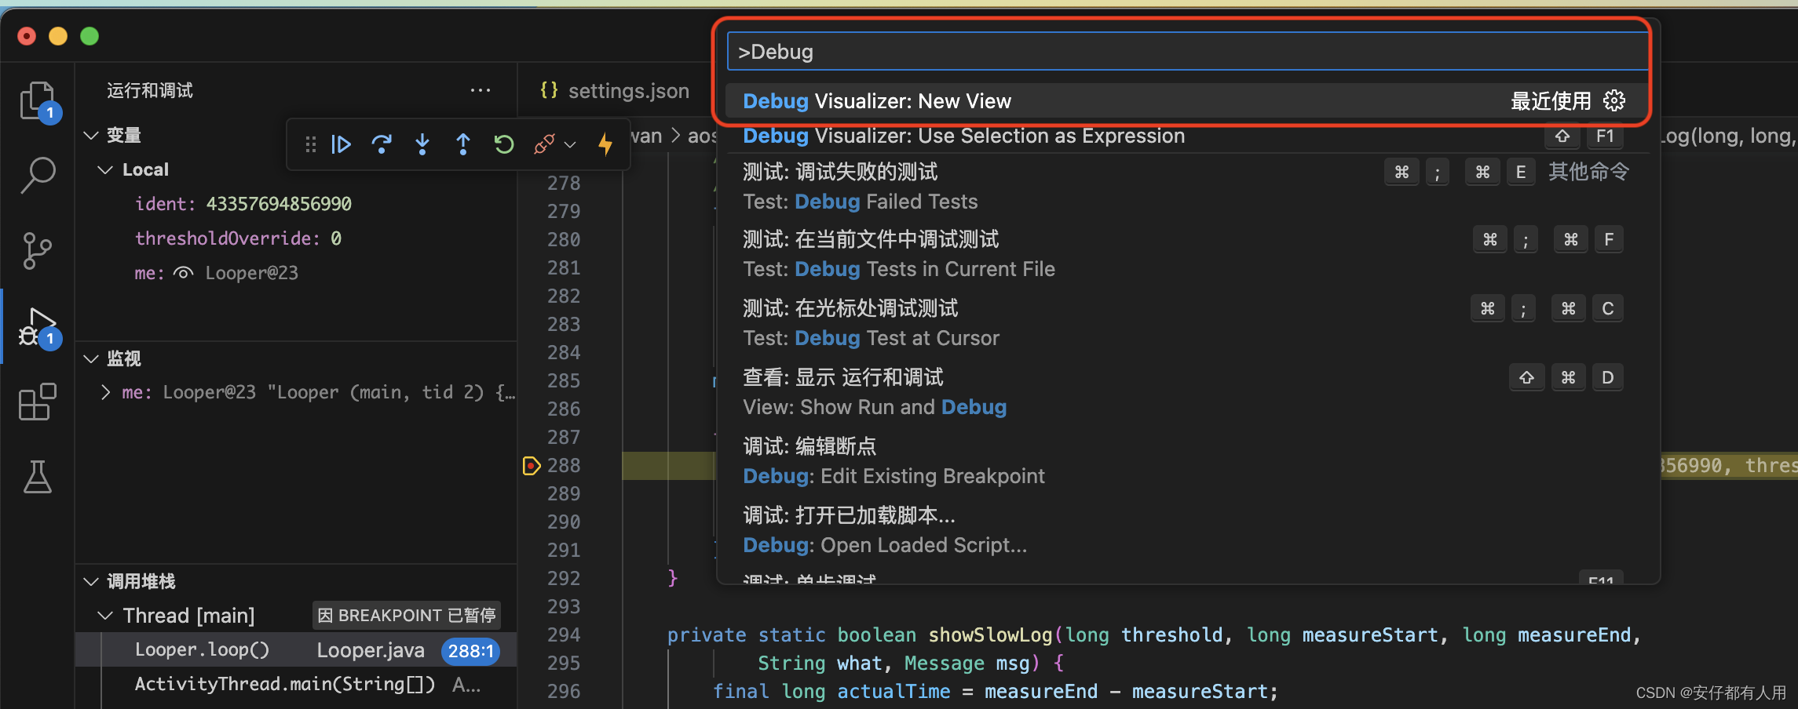Image resolution: width=1798 pixels, height=709 pixels.
Task: Expand the me: Looper@23 watch entry
Action: (105, 392)
